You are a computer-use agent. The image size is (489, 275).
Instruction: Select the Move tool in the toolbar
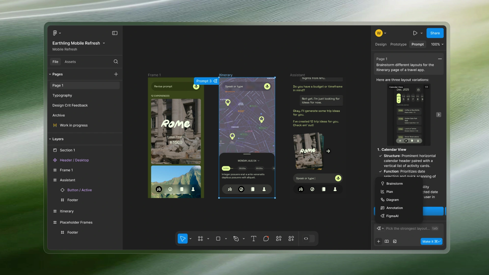coord(183,239)
